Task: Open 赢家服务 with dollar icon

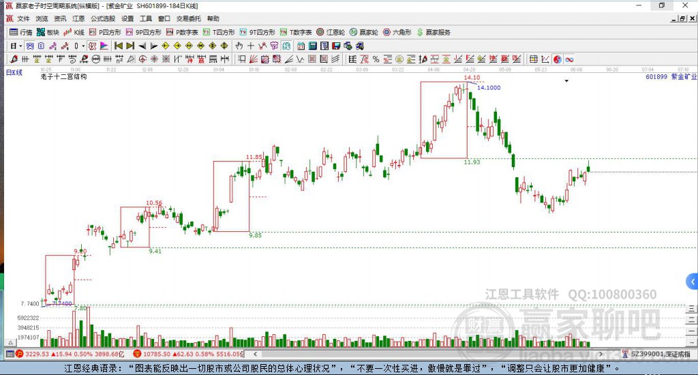Action: pyautogui.click(x=434, y=32)
